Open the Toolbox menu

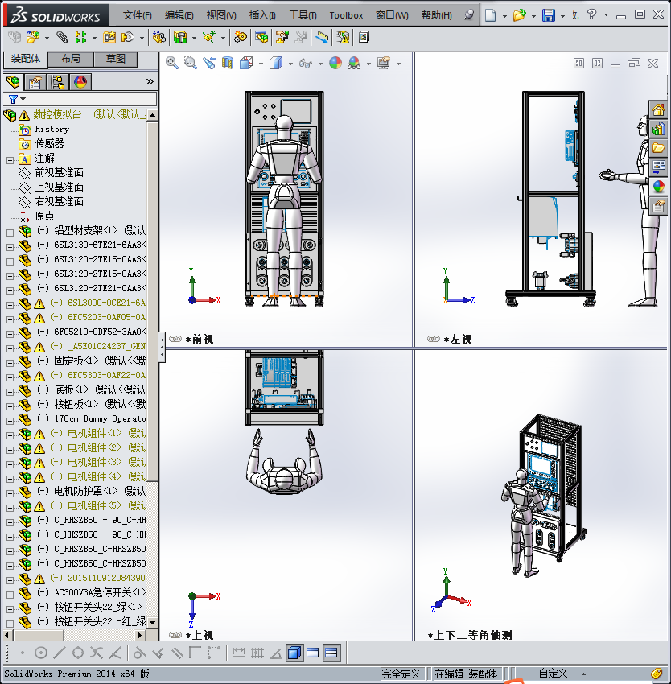coord(346,15)
